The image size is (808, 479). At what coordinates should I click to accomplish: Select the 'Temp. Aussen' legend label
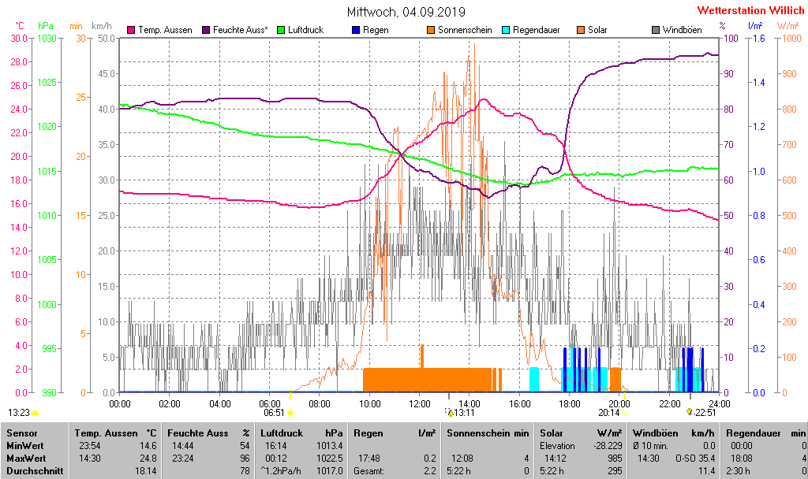pos(165,31)
